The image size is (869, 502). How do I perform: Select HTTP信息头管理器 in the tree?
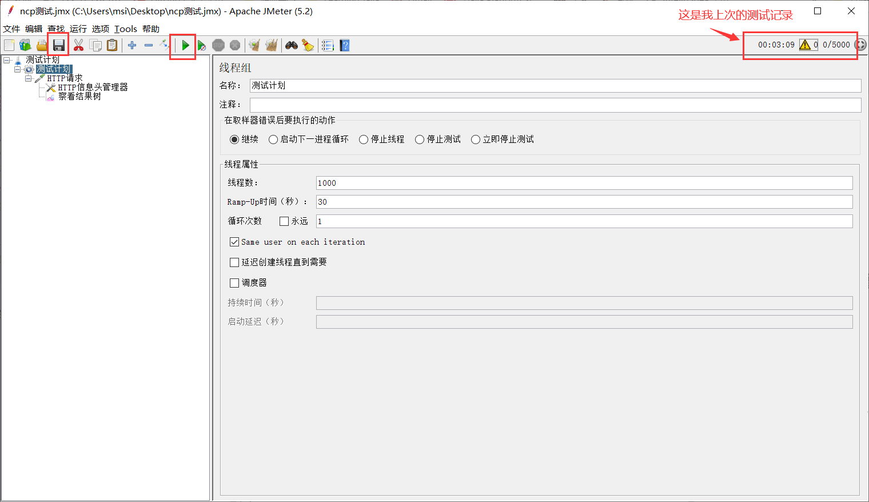pyautogui.click(x=93, y=87)
